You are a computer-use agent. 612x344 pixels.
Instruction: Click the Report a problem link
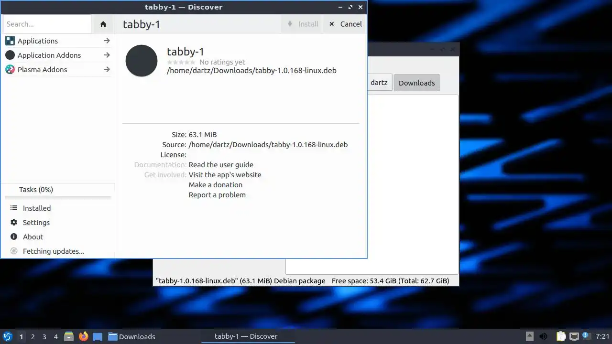tap(217, 194)
